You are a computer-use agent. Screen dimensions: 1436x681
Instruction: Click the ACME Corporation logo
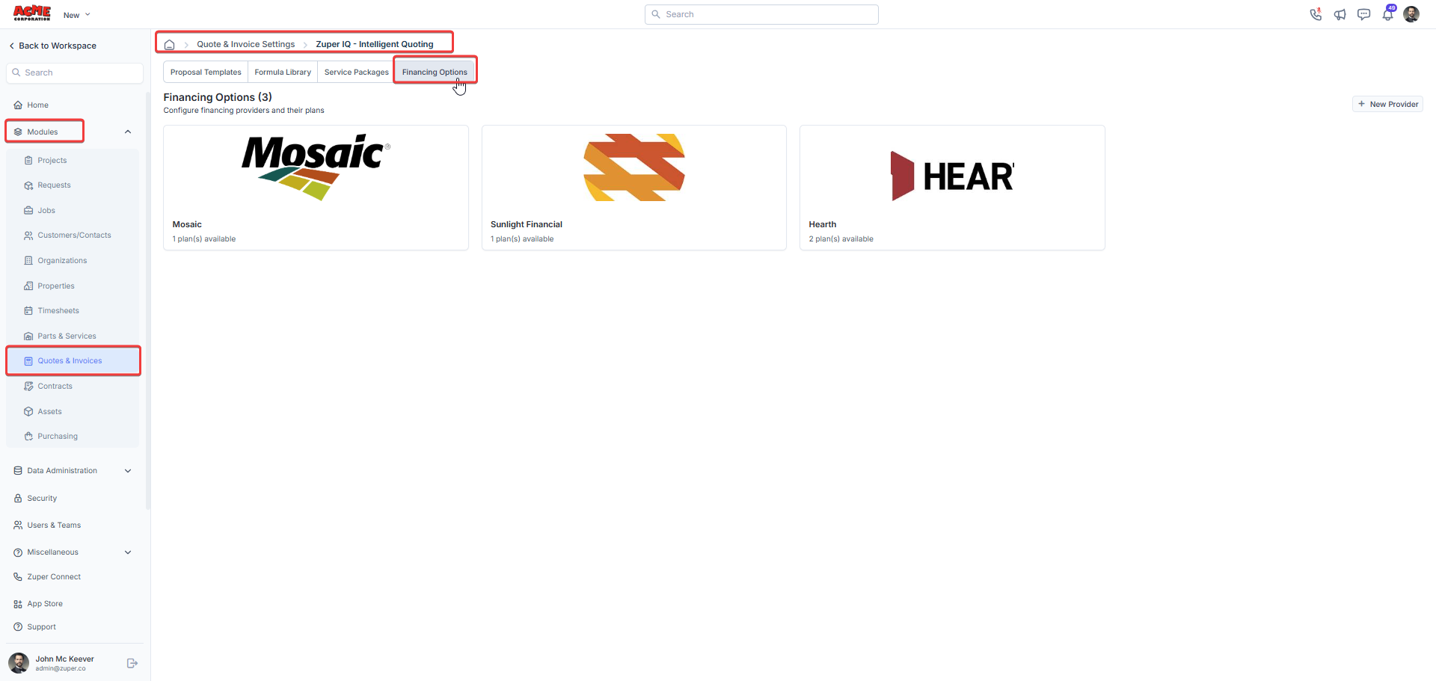32,13
